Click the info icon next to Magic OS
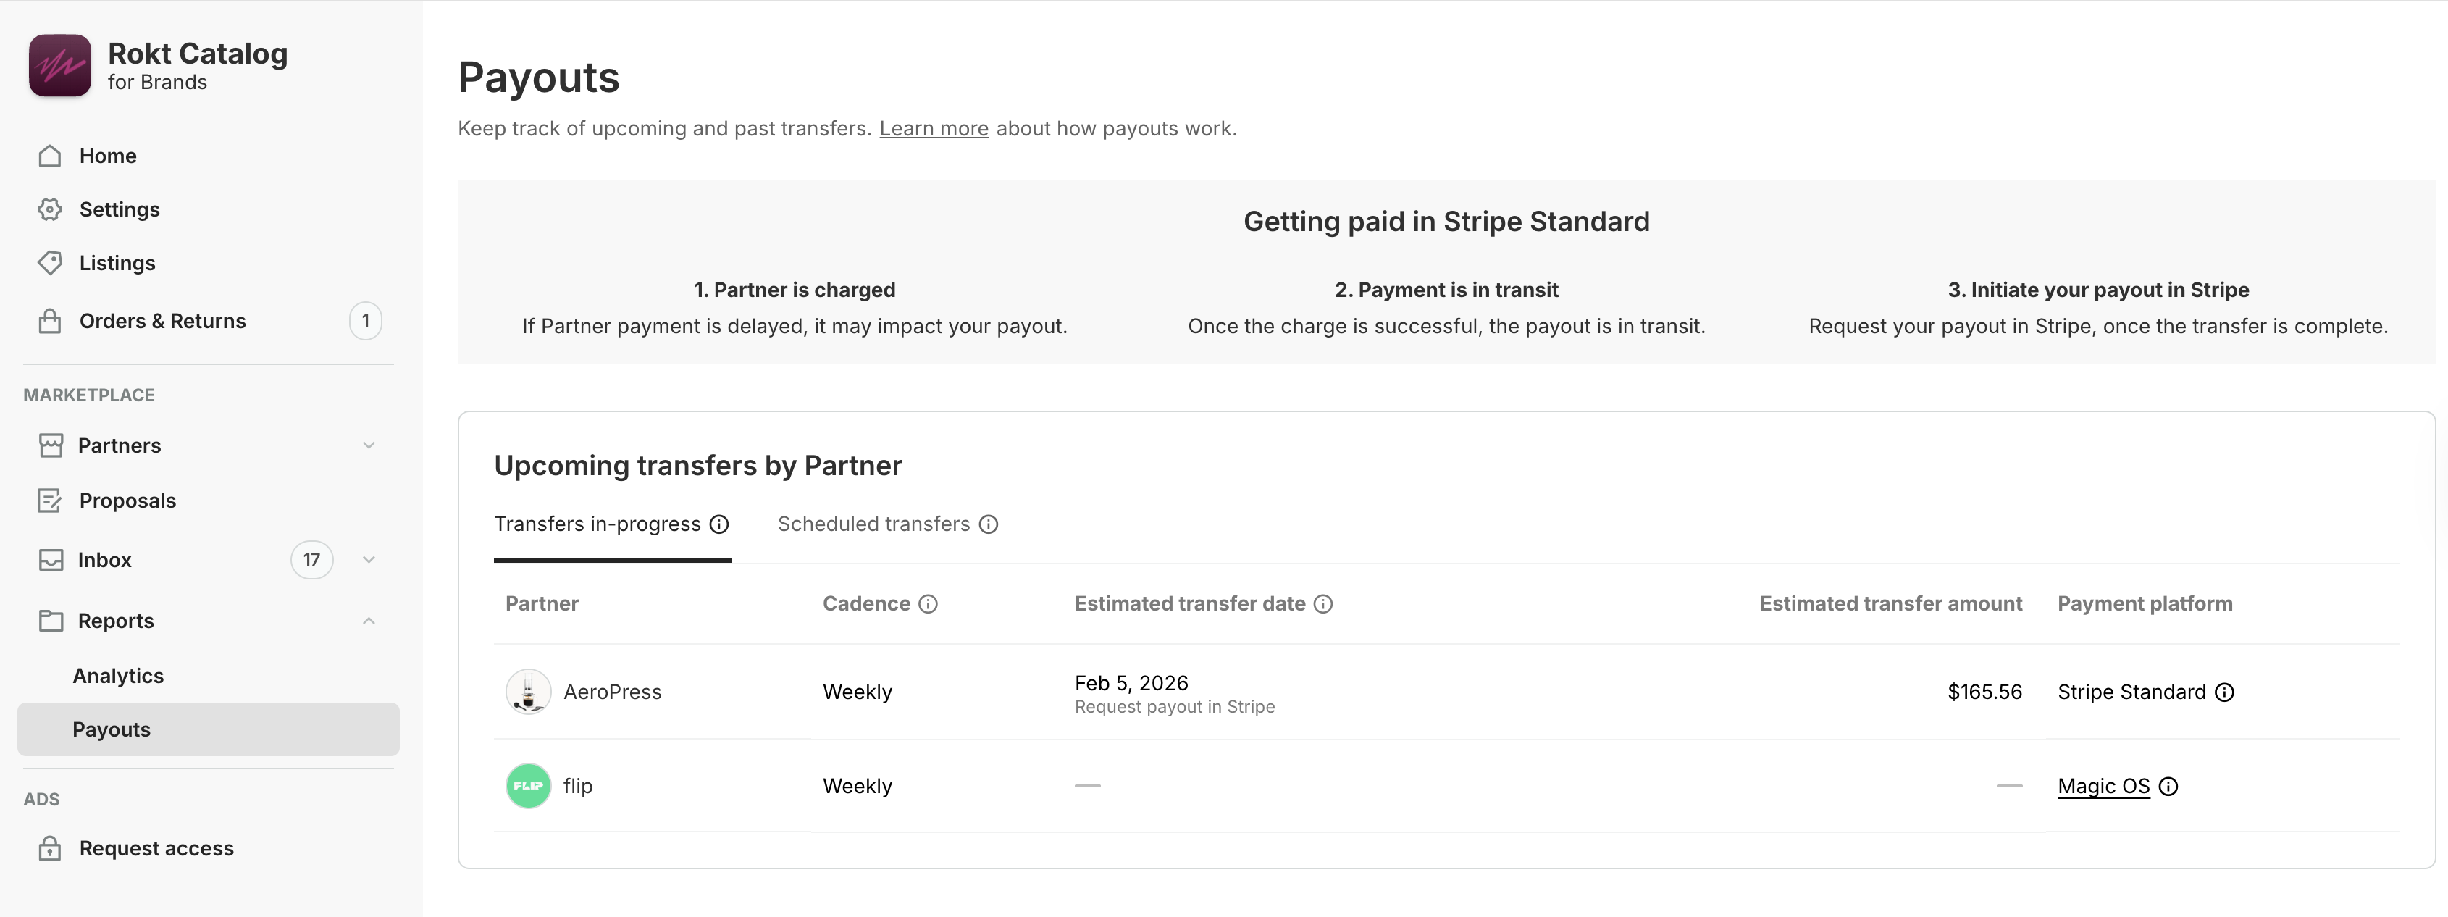The height and width of the screenshot is (917, 2448). 2168,787
